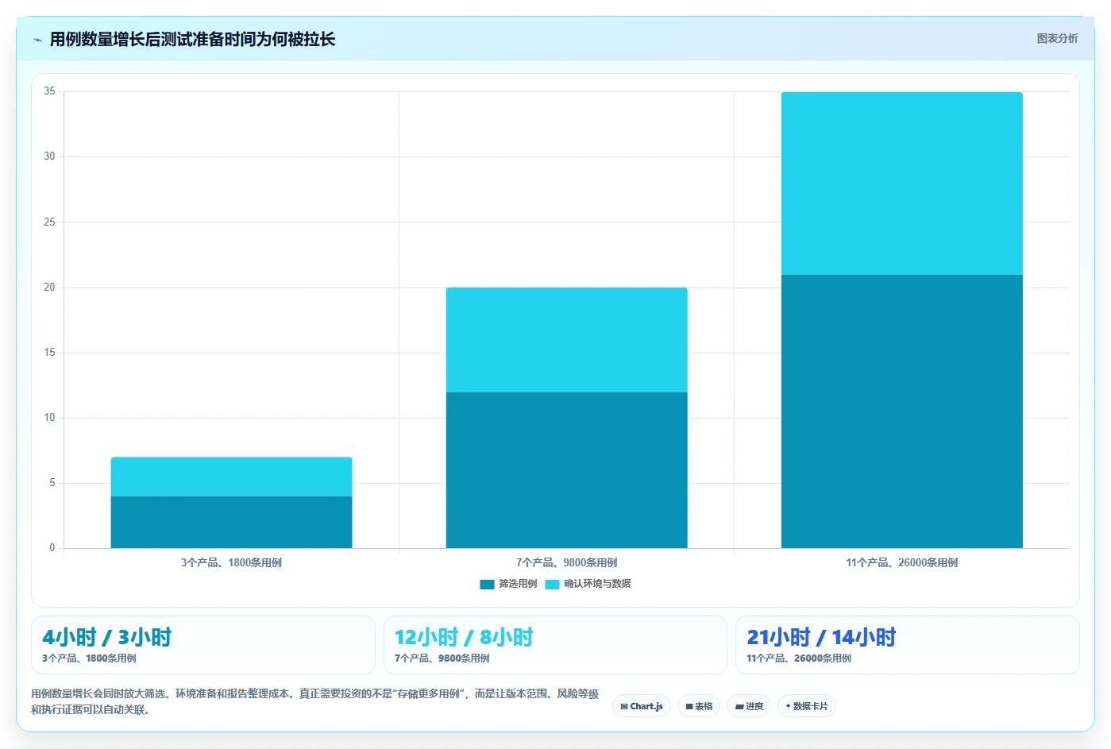Click the light cyan 确认环境与数据 legend swatch
This screenshot has height=749, width=1111.
pyautogui.click(x=552, y=584)
